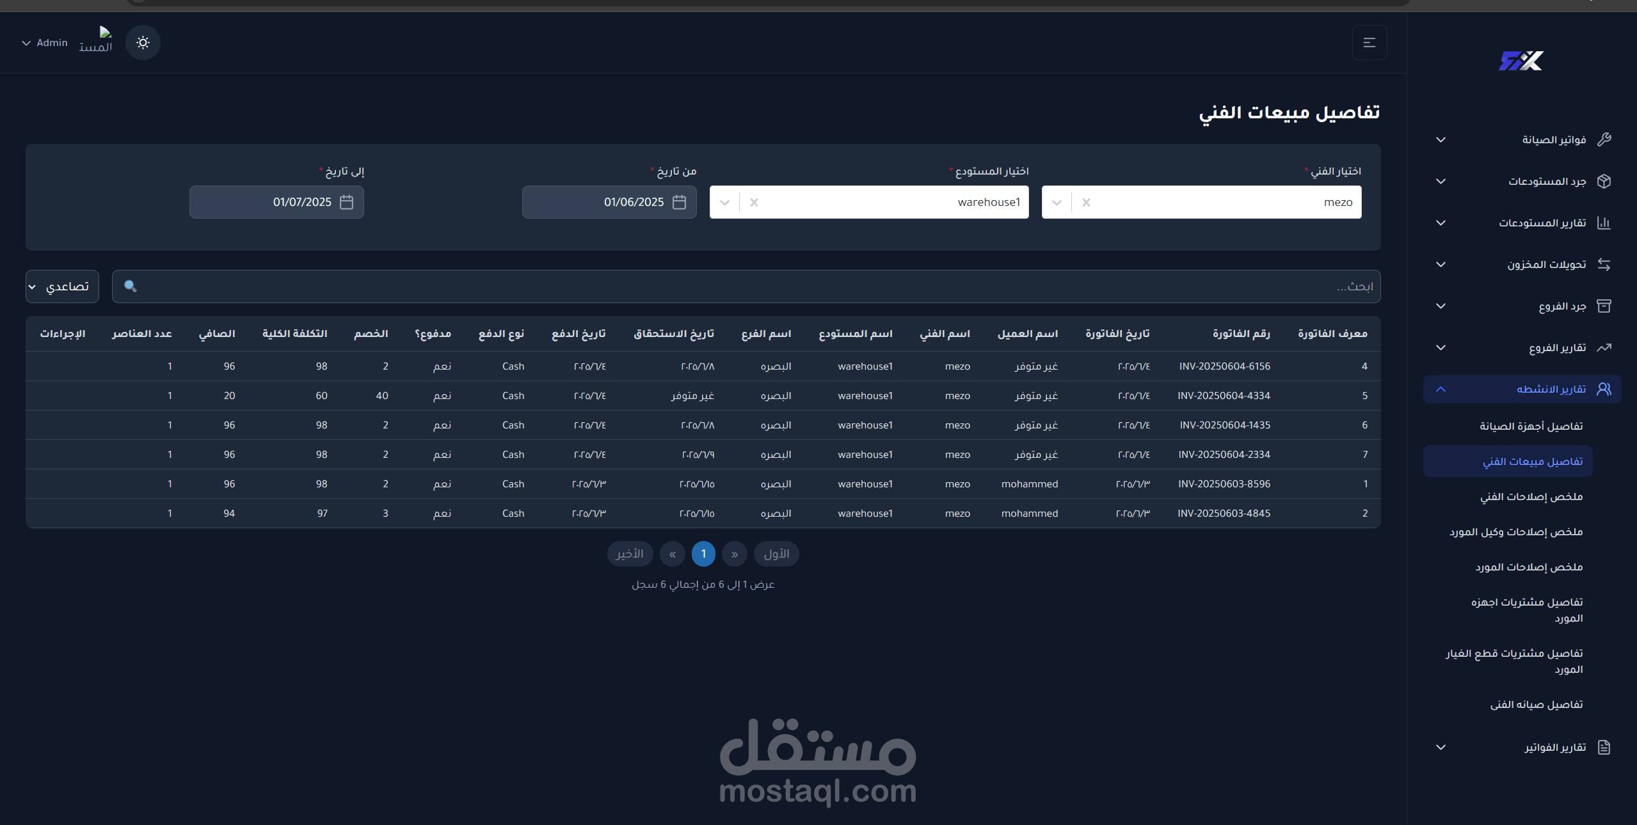Click the wrench icon for فواتير الصيانة

pos(1604,139)
